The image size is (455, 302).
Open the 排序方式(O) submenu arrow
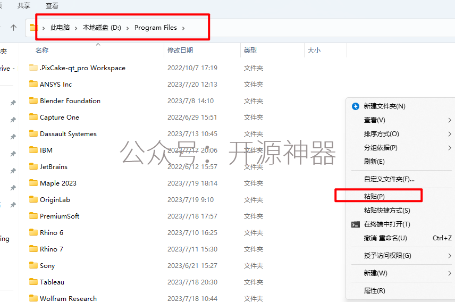(x=450, y=134)
